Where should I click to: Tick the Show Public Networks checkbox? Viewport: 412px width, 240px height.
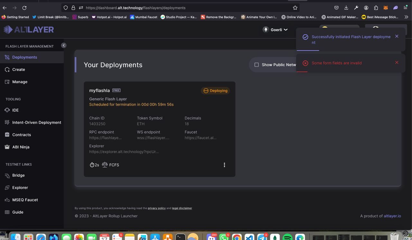(x=257, y=65)
